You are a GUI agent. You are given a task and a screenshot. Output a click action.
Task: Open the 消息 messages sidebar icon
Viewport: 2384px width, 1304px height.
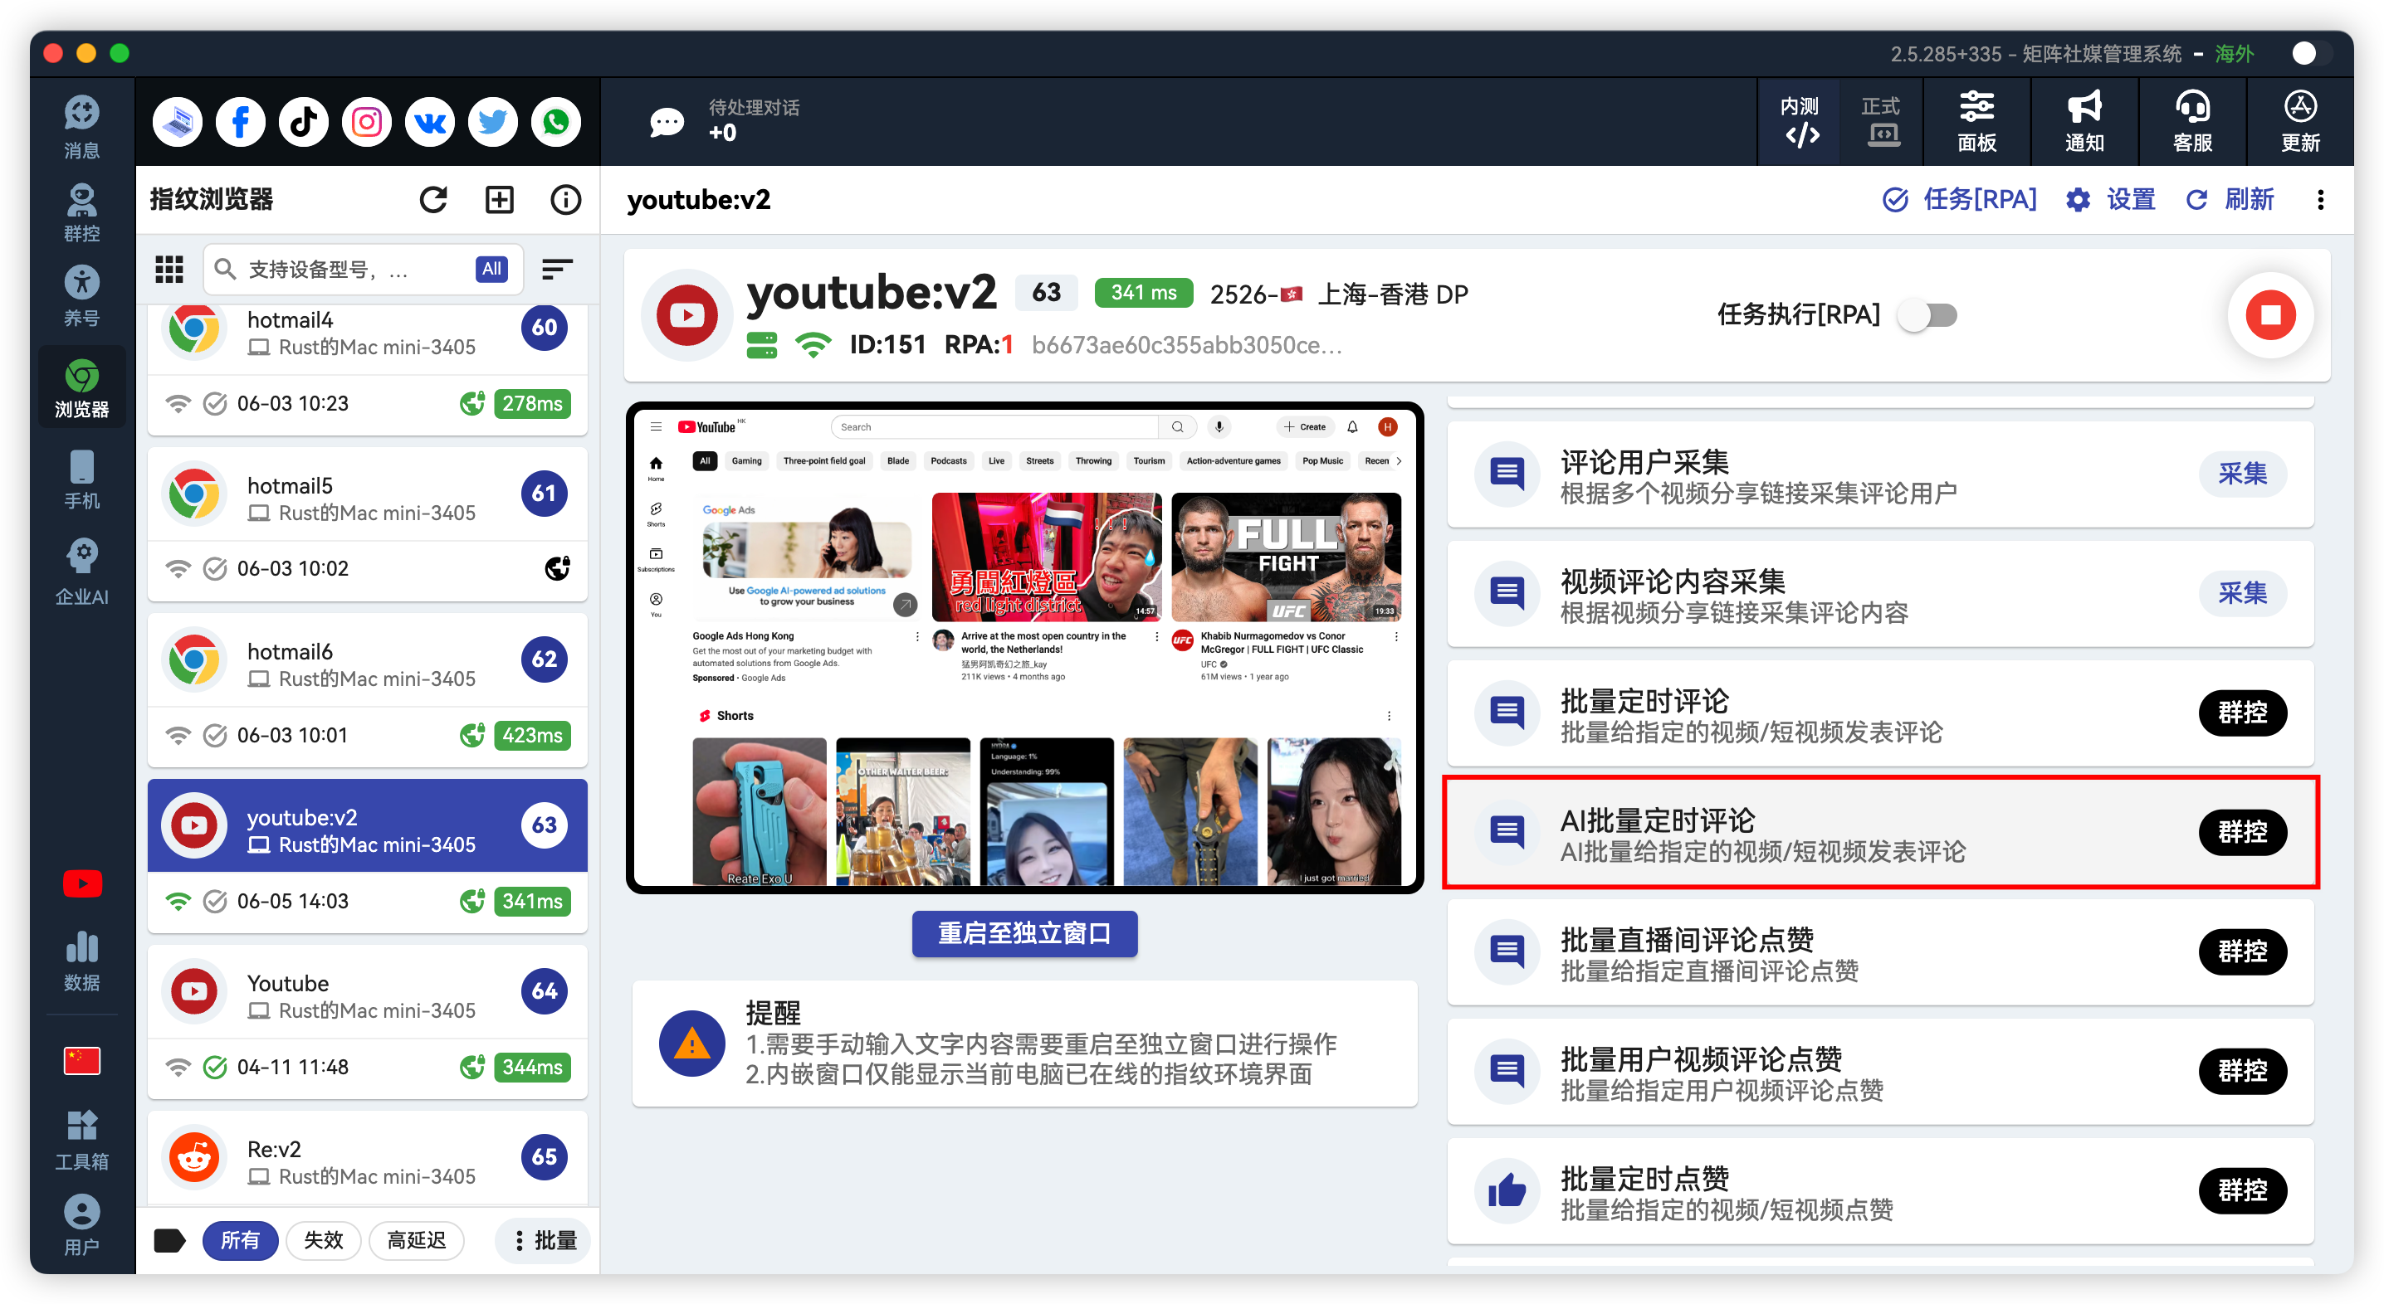coord(81,127)
